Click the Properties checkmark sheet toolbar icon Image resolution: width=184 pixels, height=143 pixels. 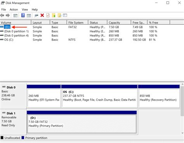coord(48,16)
